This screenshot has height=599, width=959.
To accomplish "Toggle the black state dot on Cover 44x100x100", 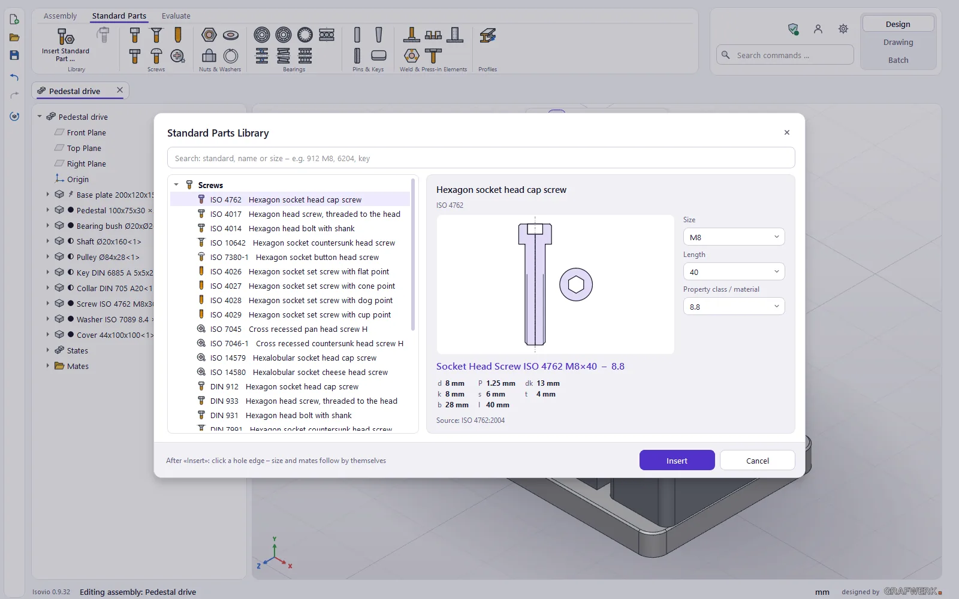I will pos(71,335).
